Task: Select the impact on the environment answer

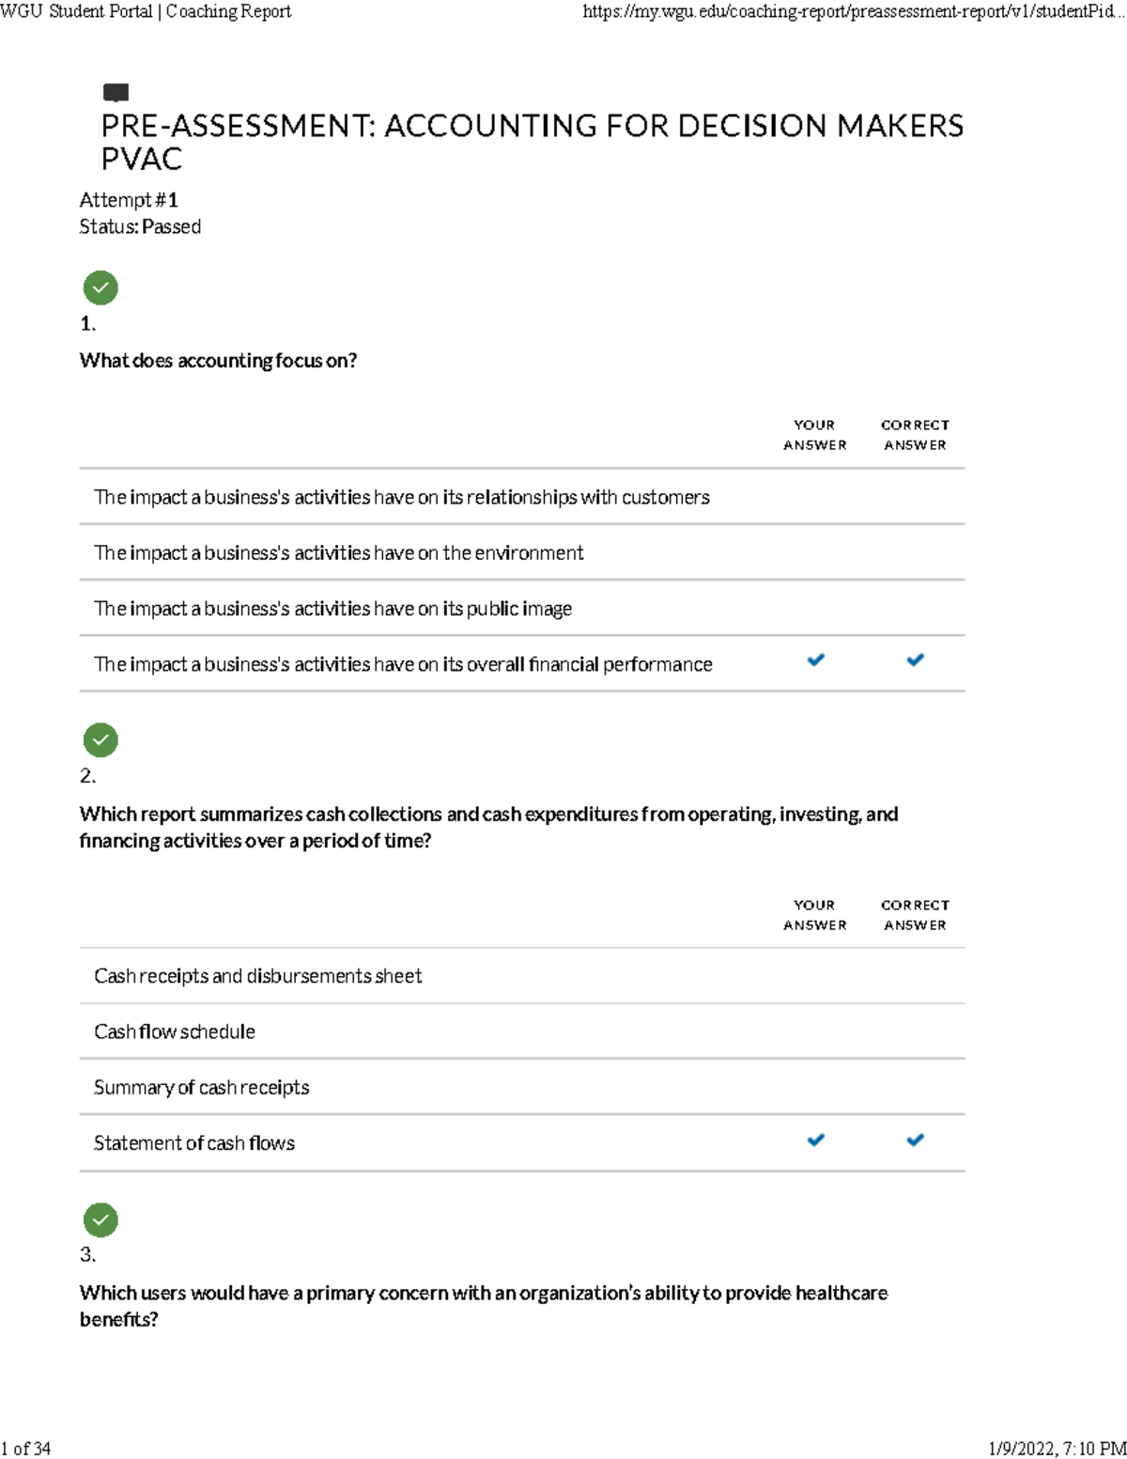Action: click(338, 553)
